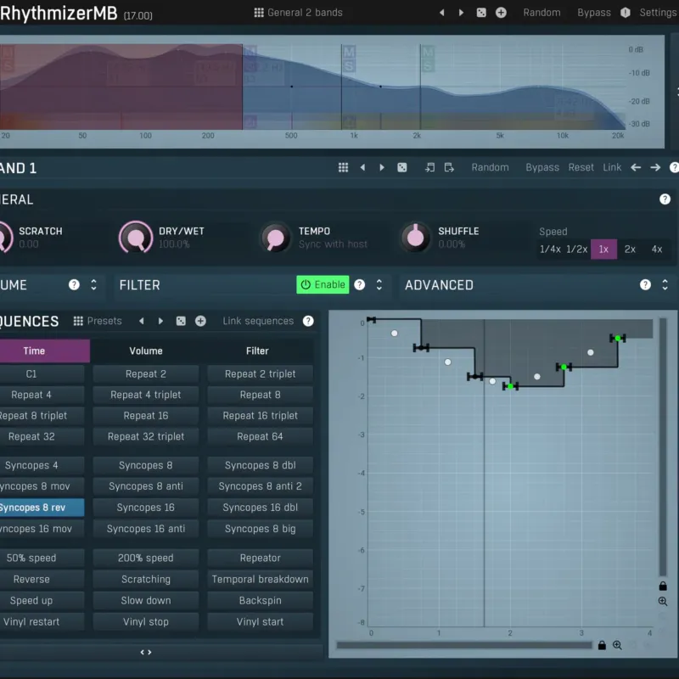The width and height of the screenshot is (679, 679).
Task: Click the graph horizontal zoom magnifier icon
Action: (617, 645)
